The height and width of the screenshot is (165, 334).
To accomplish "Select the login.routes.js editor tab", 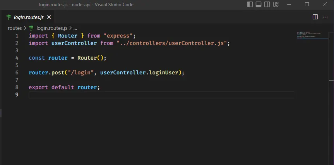I will click(27, 17).
